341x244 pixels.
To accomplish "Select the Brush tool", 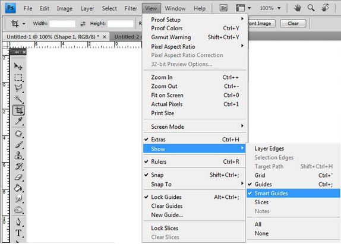I will click(18, 144).
